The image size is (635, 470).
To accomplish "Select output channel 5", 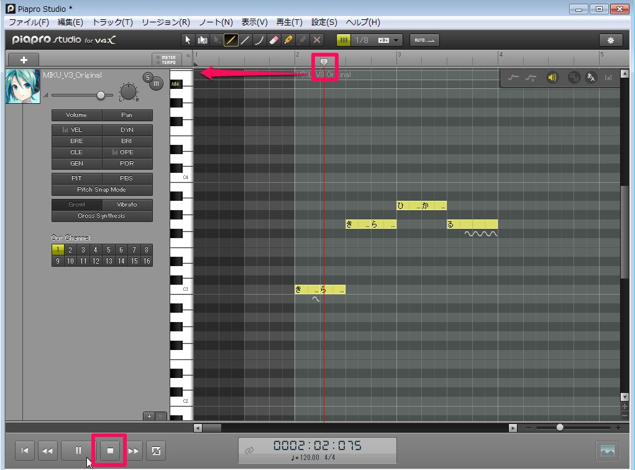I will click(x=108, y=250).
